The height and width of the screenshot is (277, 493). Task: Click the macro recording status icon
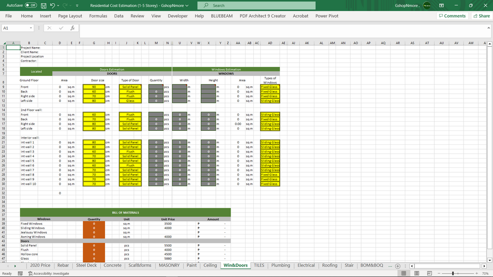click(20, 274)
